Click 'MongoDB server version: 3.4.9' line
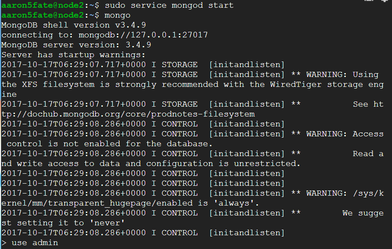The width and height of the screenshot is (392, 249). [76, 45]
